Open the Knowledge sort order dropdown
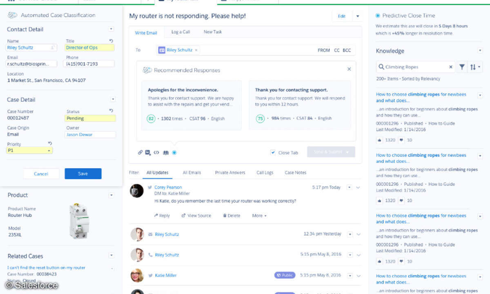Screen dimensions: 490x294 click(475, 67)
